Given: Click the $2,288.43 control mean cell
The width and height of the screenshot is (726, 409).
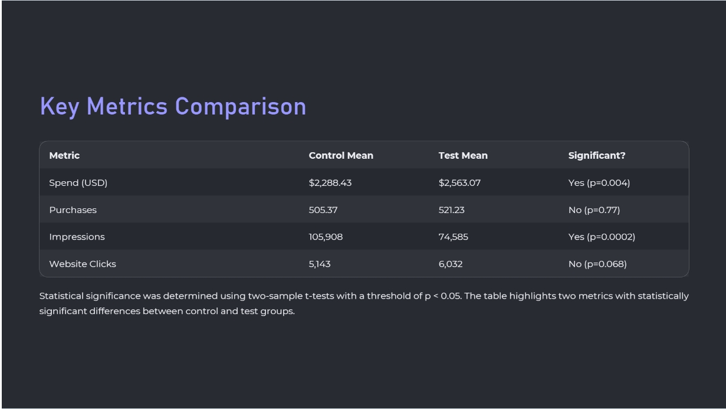Looking at the screenshot, I should point(330,183).
